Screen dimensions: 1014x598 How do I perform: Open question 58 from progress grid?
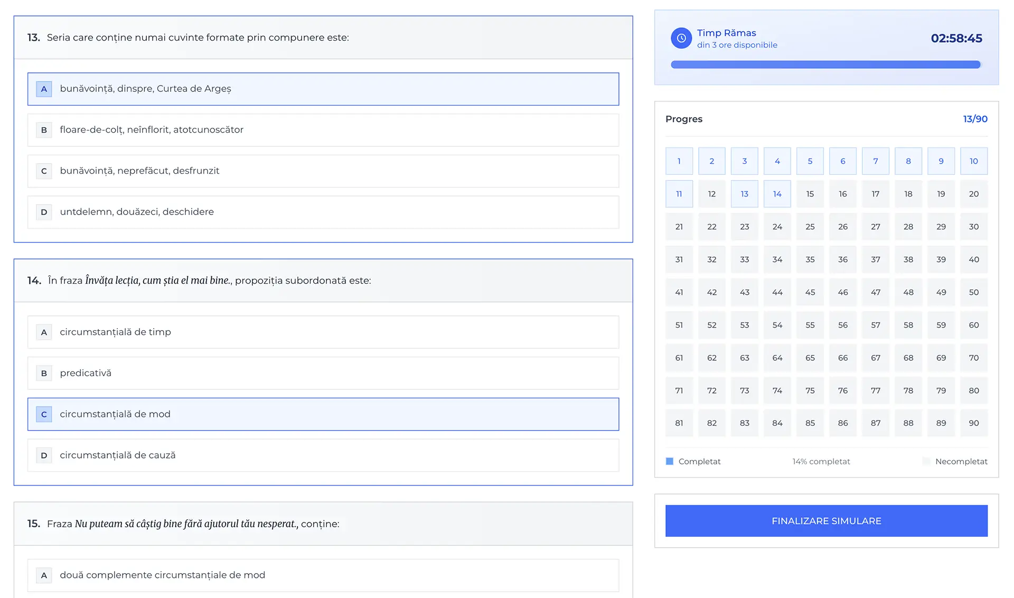[908, 325]
